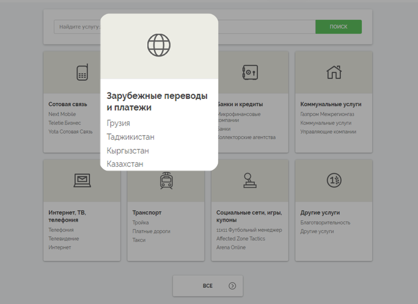Open the tram icon for Транспорт

[x=167, y=180]
